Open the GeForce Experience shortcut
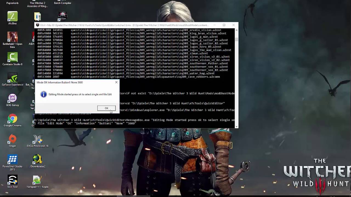The width and height of the screenshot is (351, 197). tap(12, 79)
